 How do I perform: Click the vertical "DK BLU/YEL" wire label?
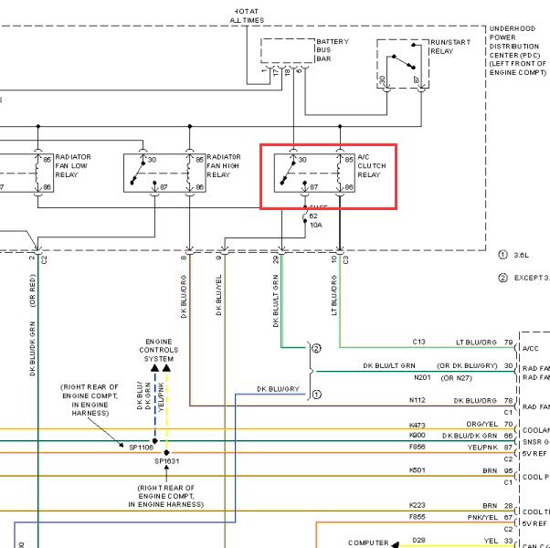(219, 295)
